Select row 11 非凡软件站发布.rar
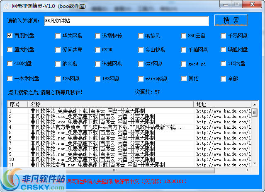The height and width of the screenshot is (192, 265). point(129,165)
